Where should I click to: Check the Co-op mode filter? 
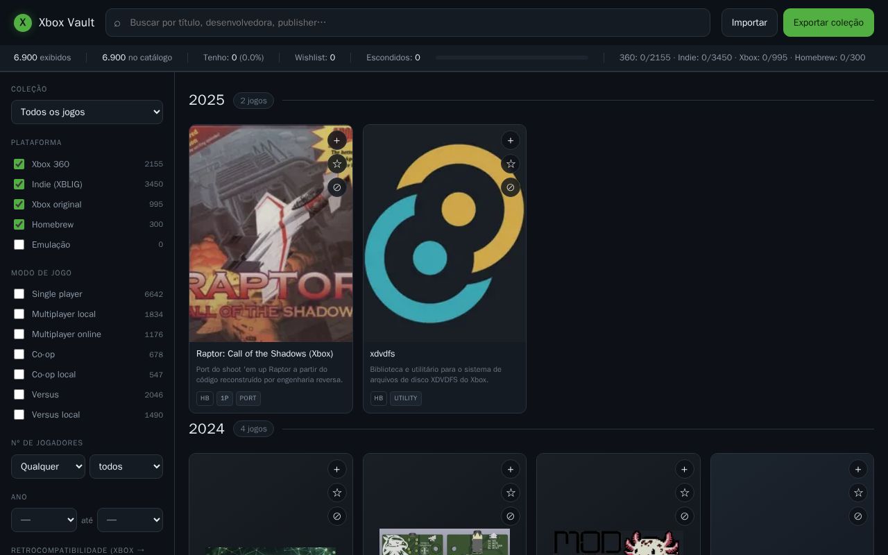point(19,355)
